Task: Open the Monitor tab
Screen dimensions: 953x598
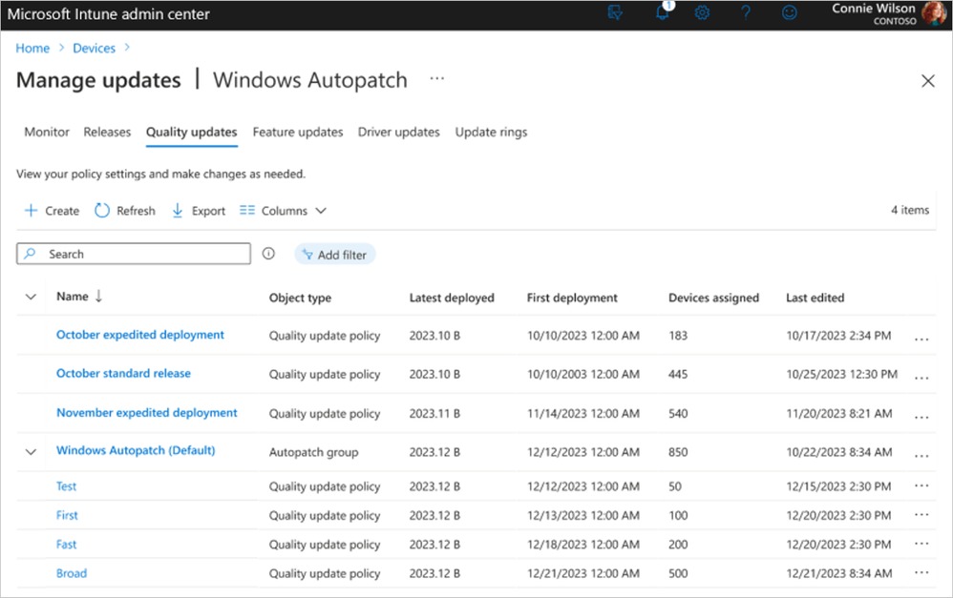Action: coord(46,132)
